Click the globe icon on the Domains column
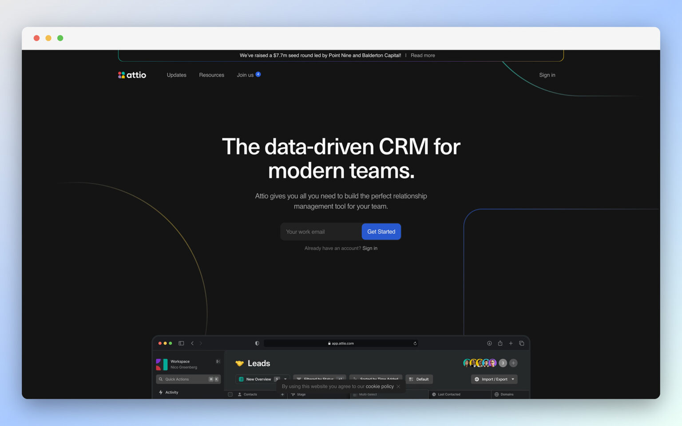 point(496,394)
